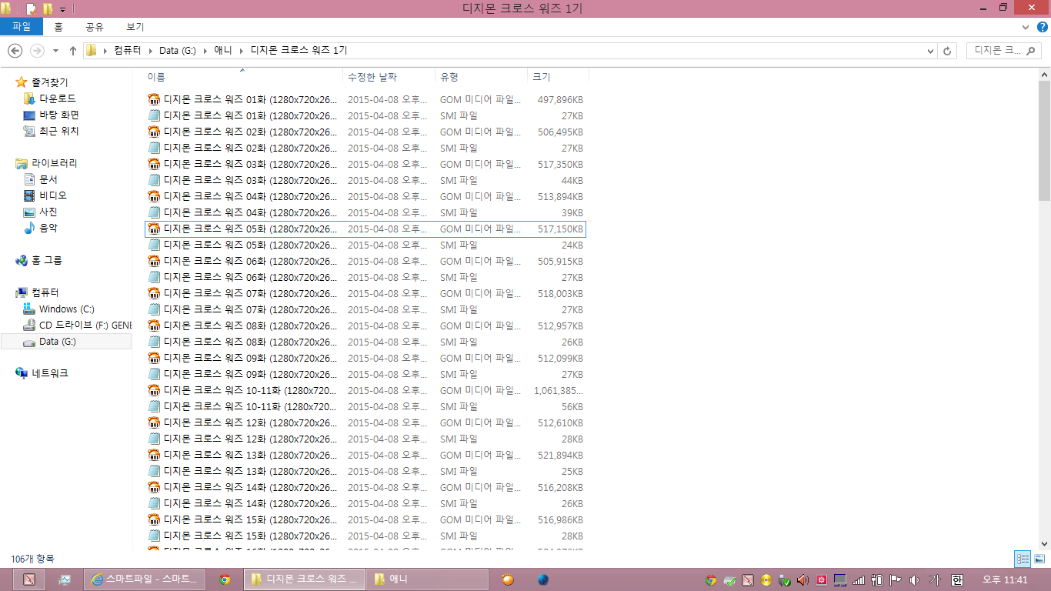Image resolution: width=1051 pixels, height=591 pixels.
Task: Open the 비디오 library
Action: pyautogui.click(x=53, y=195)
